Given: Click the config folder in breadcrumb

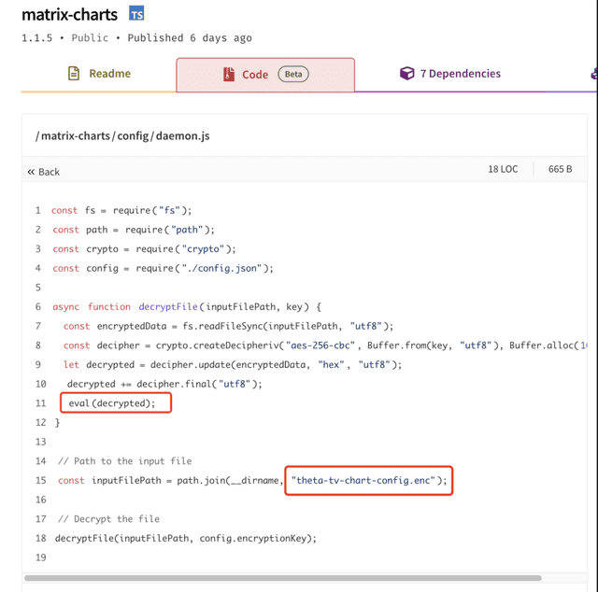Looking at the screenshot, I should coord(133,136).
